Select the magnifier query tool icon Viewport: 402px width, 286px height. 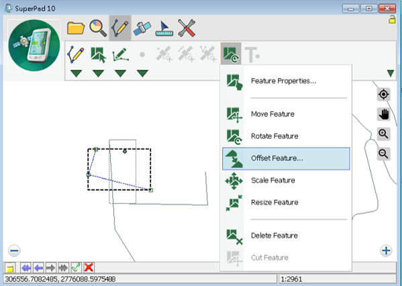point(98,28)
